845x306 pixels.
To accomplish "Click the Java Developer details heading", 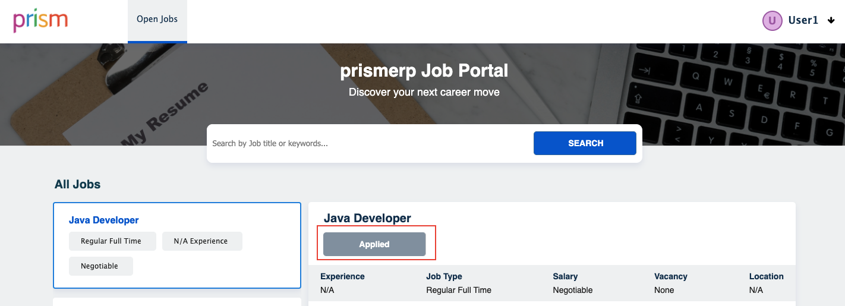I will tap(367, 218).
